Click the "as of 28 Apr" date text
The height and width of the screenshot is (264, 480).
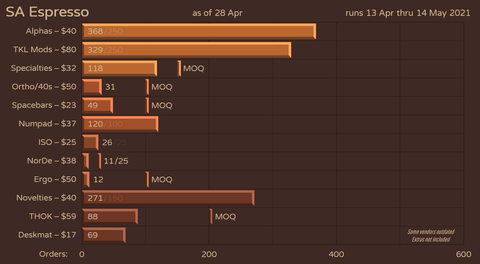point(217,13)
